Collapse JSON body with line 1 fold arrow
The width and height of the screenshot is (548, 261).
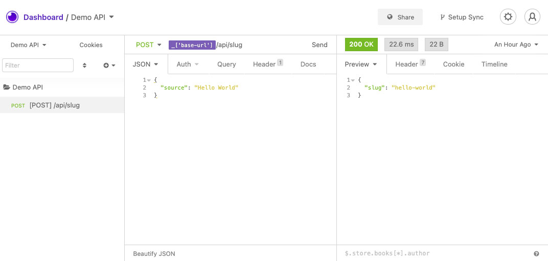149,80
